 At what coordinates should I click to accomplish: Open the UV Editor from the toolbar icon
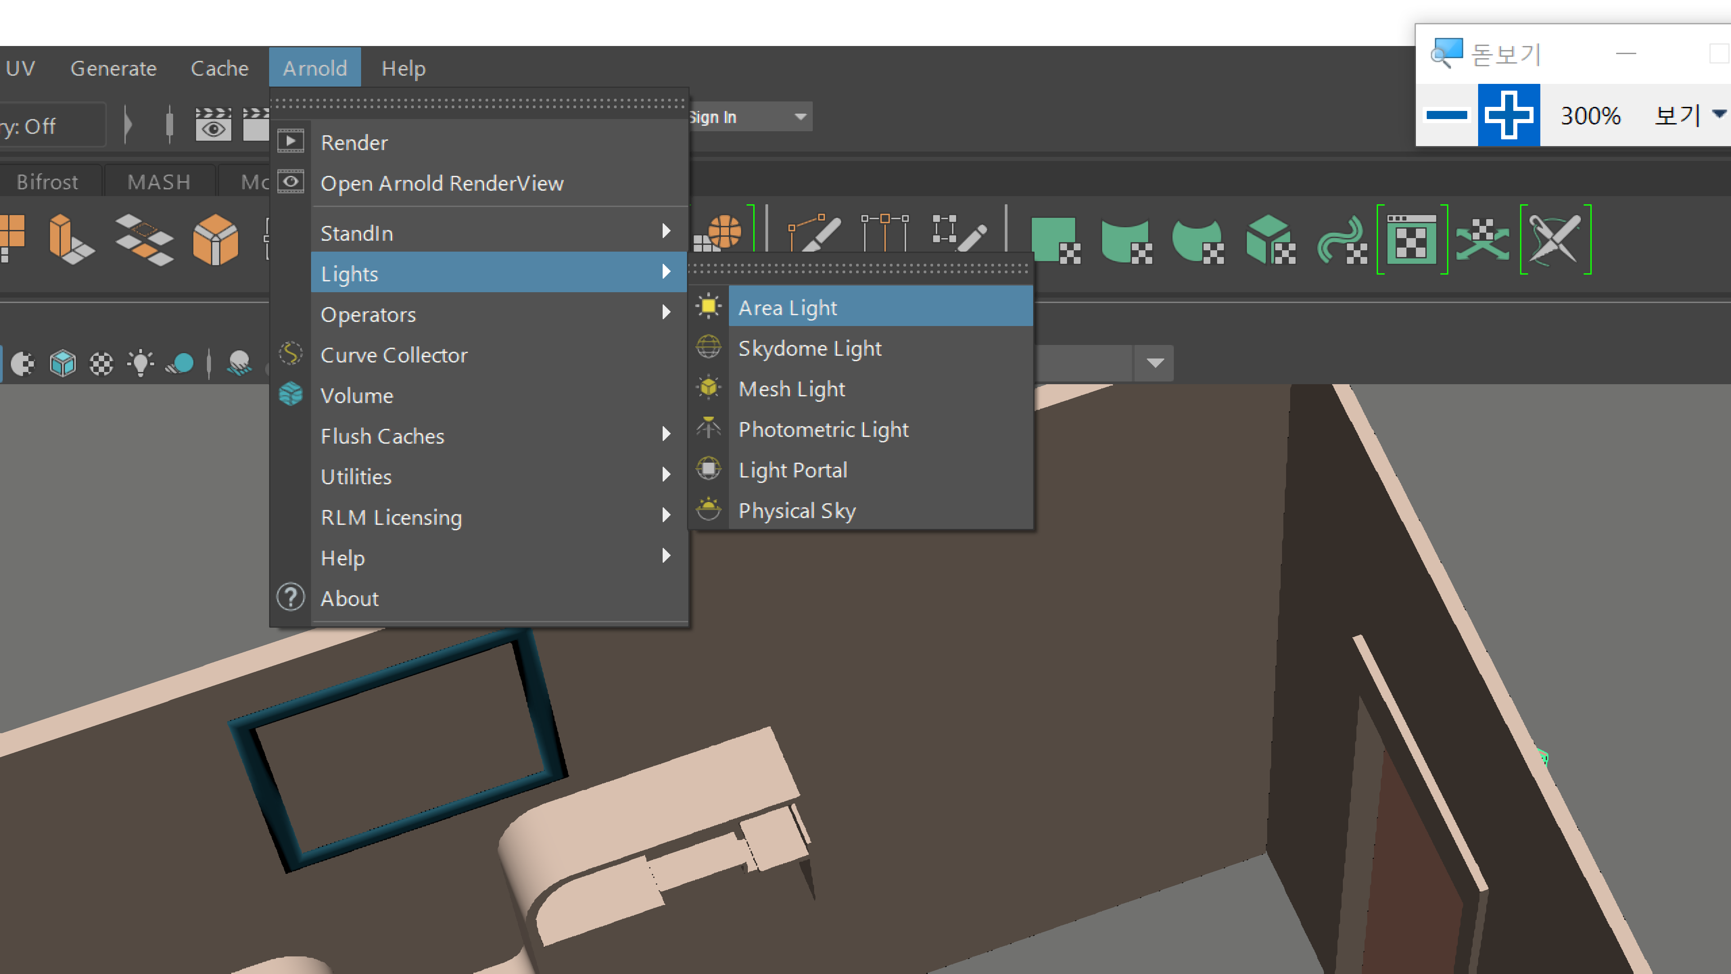pyautogui.click(x=1411, y=240)
